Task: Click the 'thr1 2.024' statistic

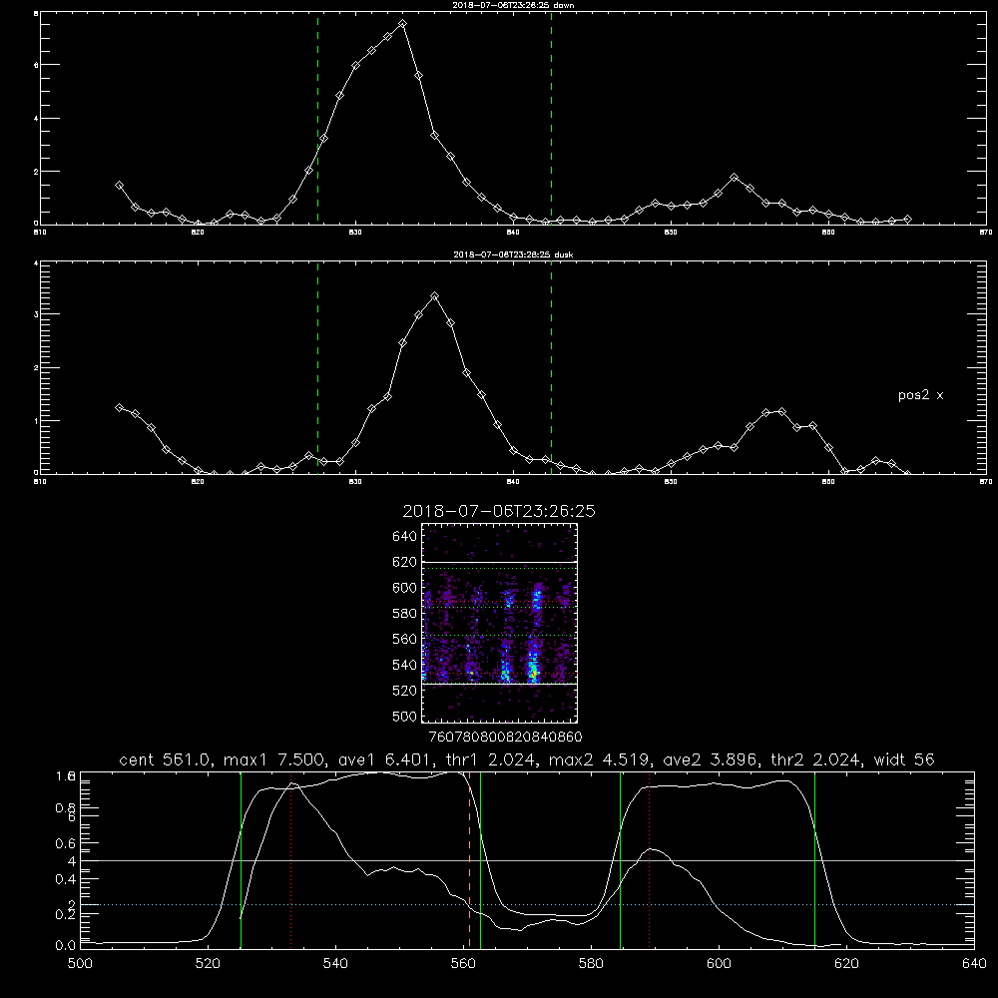Action: [490, 759]
